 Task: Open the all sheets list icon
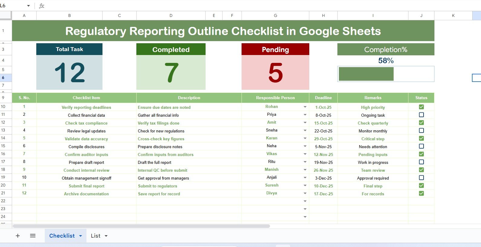pyautogui.click(x=33, y=236)
